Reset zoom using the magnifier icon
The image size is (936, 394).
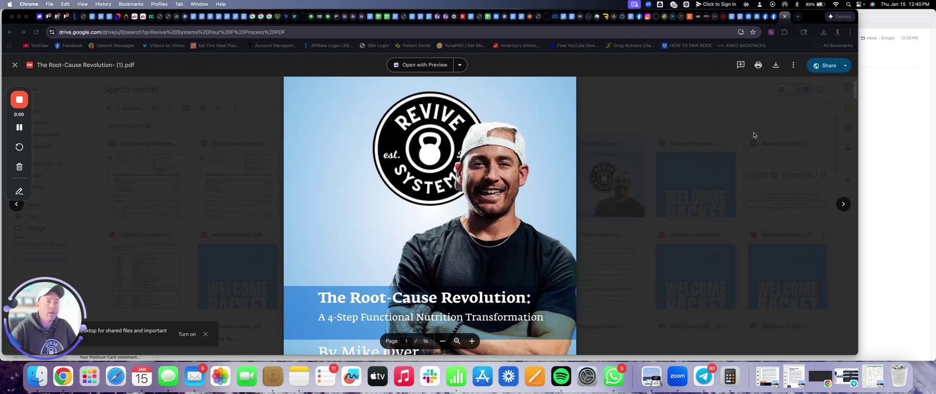pos(457,341)
